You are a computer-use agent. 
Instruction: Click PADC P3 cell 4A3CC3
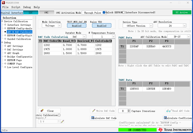pos(167,46)
